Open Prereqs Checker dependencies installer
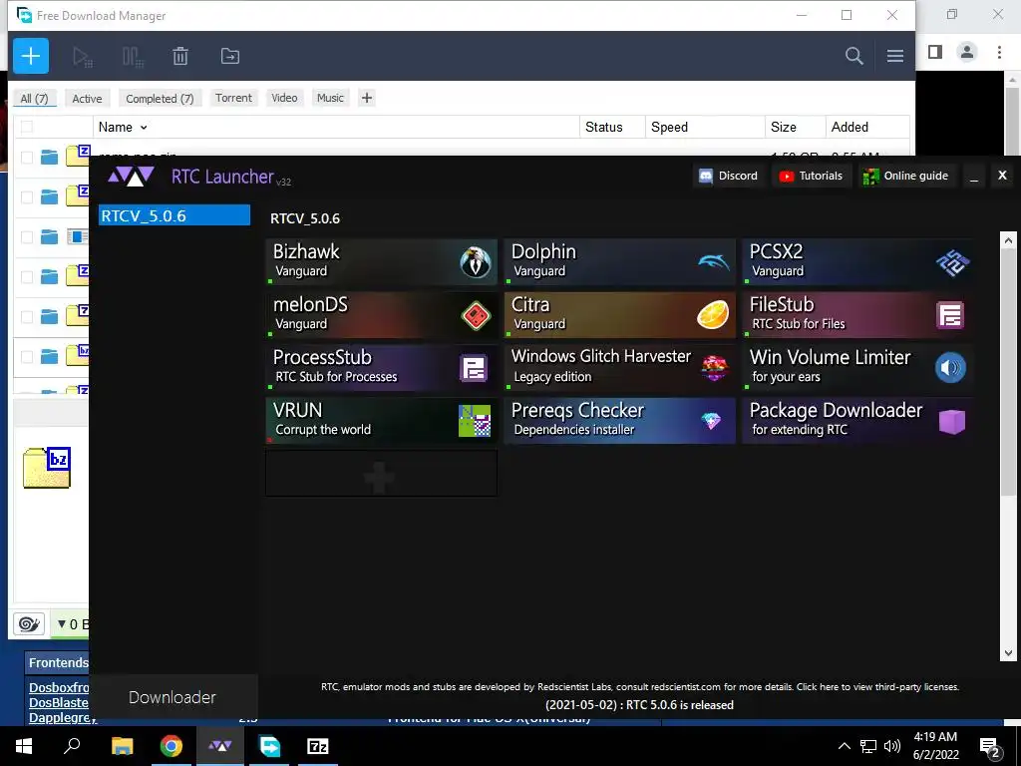The image size is (1021, 766). click(x=619, y=420)
